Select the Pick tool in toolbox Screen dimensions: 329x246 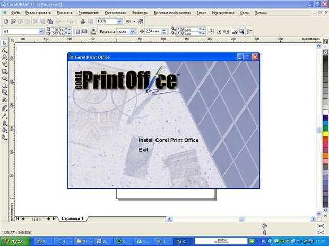point(4,43)
